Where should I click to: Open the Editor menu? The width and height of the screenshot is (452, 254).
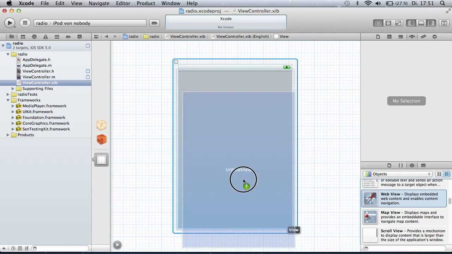click(123, 4)
